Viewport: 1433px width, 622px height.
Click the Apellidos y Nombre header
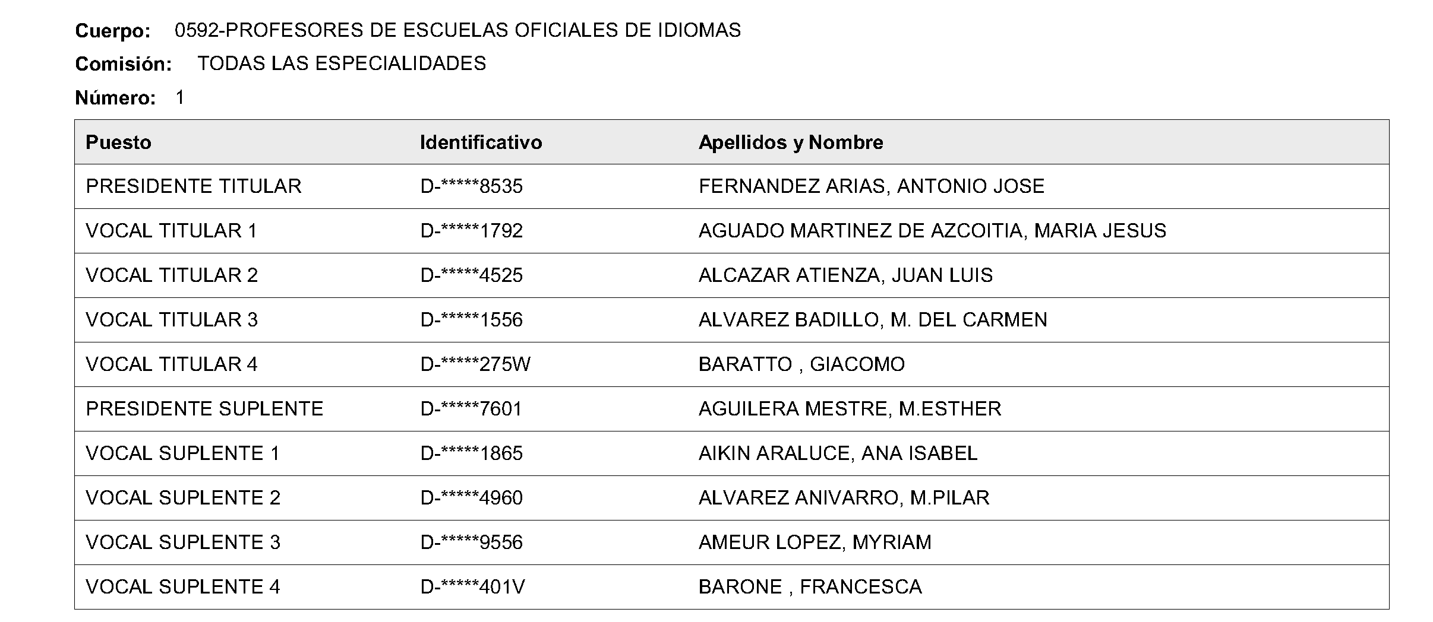[x=791, y=142]
